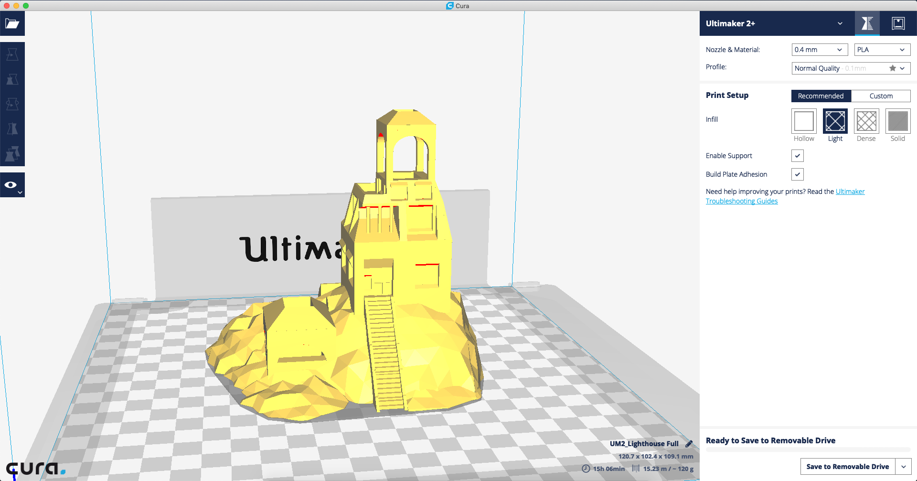This screenshot has width=917, height=481.
Task: Select Hollow infill option
Action: (x=804, y=121)
